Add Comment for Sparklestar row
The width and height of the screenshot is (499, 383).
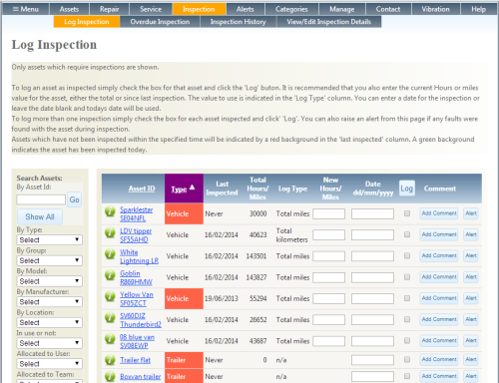click(439, 213)
